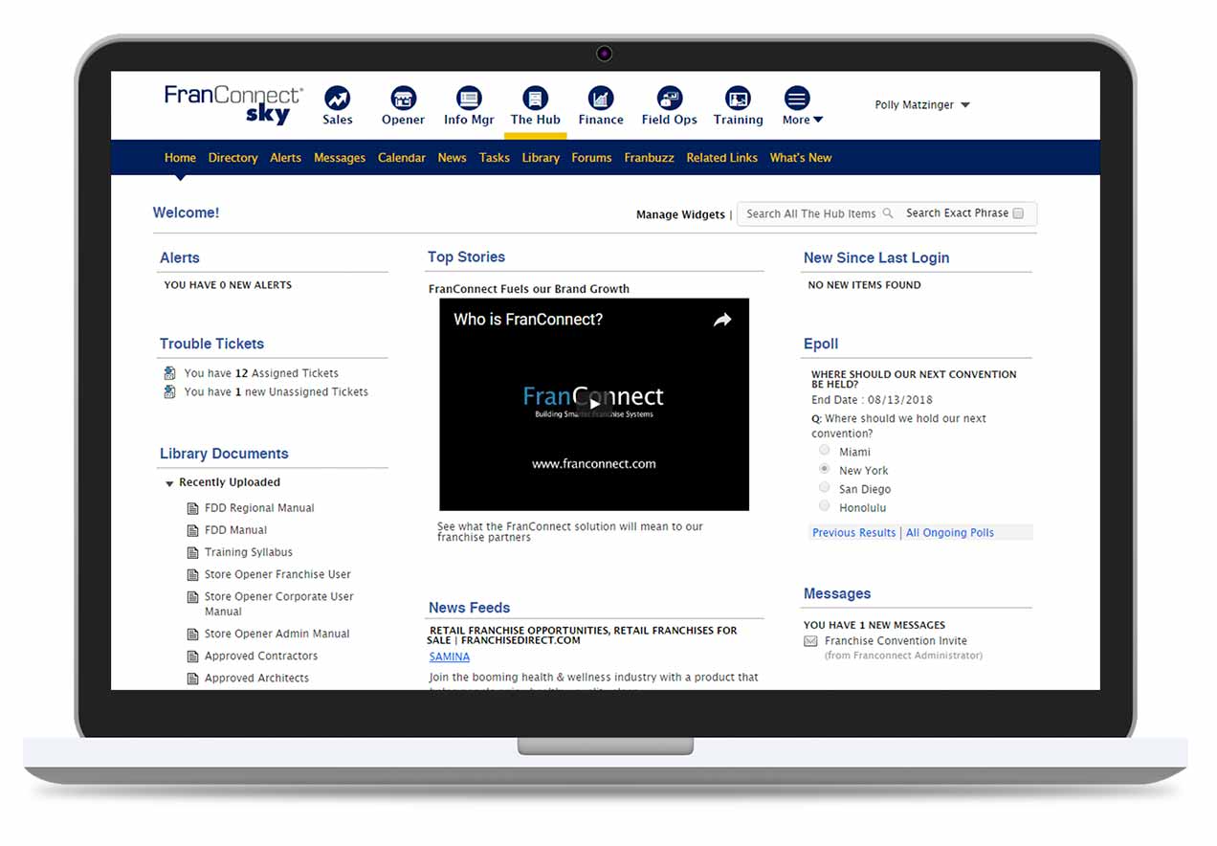Open the Info Mgr module icon
Viewport: 1217px width, 846px height.
(x=469, y=98)
